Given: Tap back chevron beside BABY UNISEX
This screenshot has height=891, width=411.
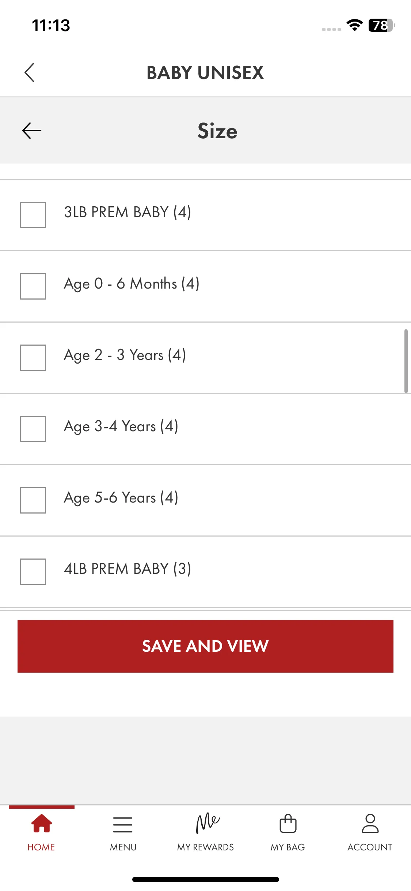Looking at the screenshot, I should coord(30,72).
